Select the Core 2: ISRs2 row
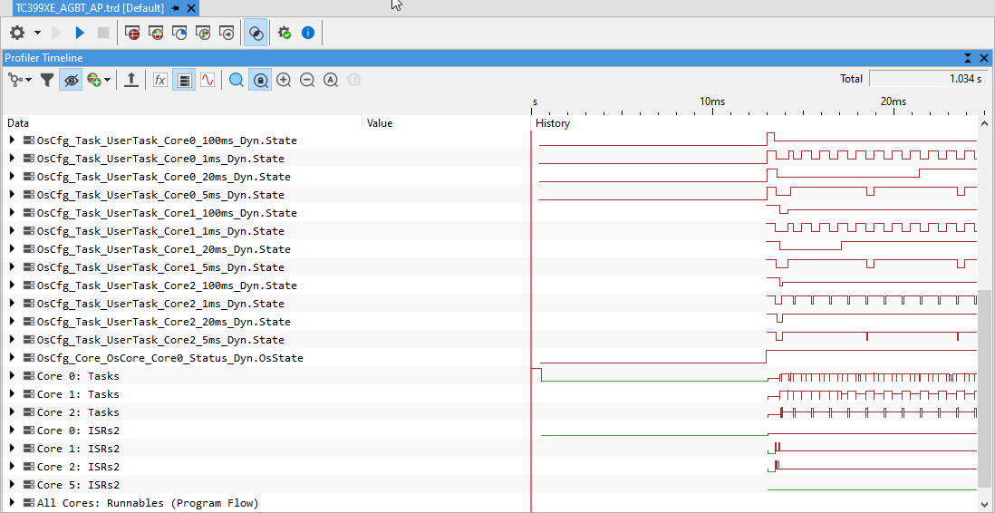This screenshot has width=995, height=513. click(x=78, y=467)
